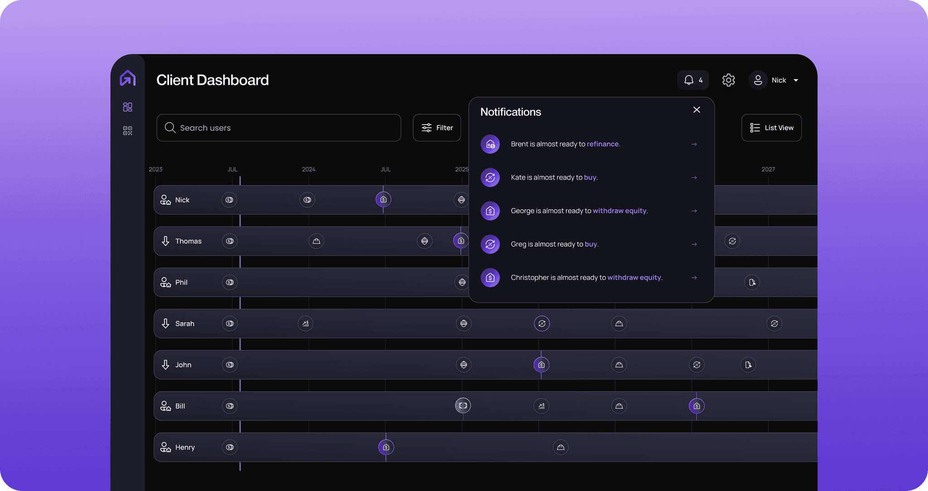Open the Filter options
928x491 pixels.
pos(437,128)
